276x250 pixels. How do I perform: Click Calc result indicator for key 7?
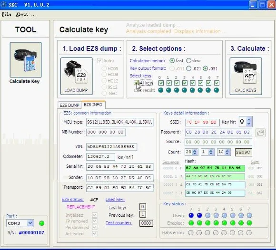[217, 90]
